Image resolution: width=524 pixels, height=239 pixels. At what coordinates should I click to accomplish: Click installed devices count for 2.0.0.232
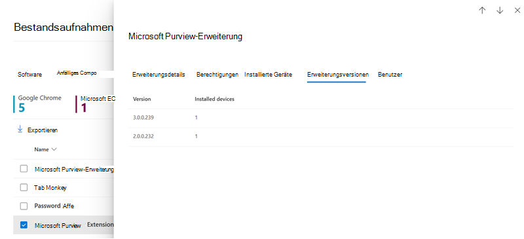click(196, 136)
